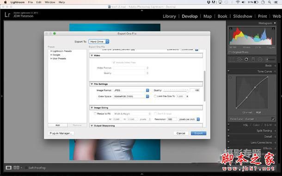
Task: Open the Image Format dropdown
Action: click(131, 90)
